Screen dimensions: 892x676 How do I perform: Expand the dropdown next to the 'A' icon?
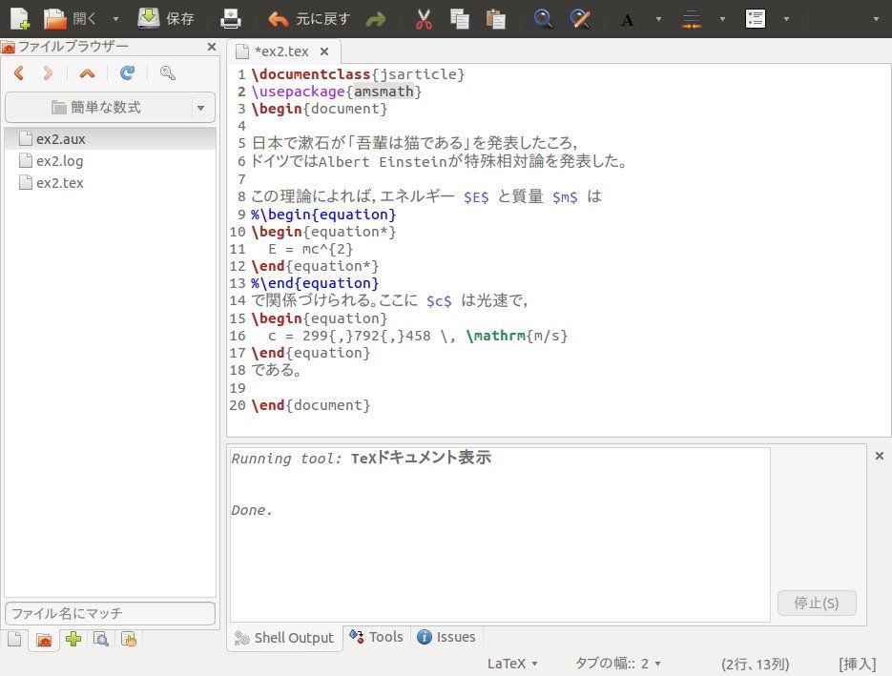pos(659,19)
